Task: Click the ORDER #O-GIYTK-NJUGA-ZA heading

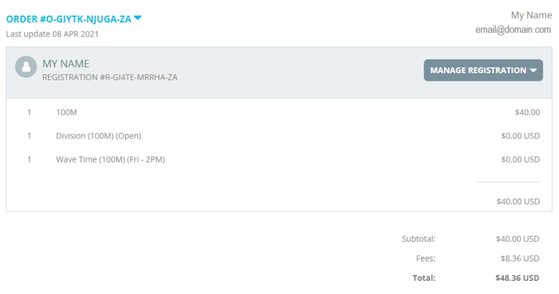Action: coord(69,19)
